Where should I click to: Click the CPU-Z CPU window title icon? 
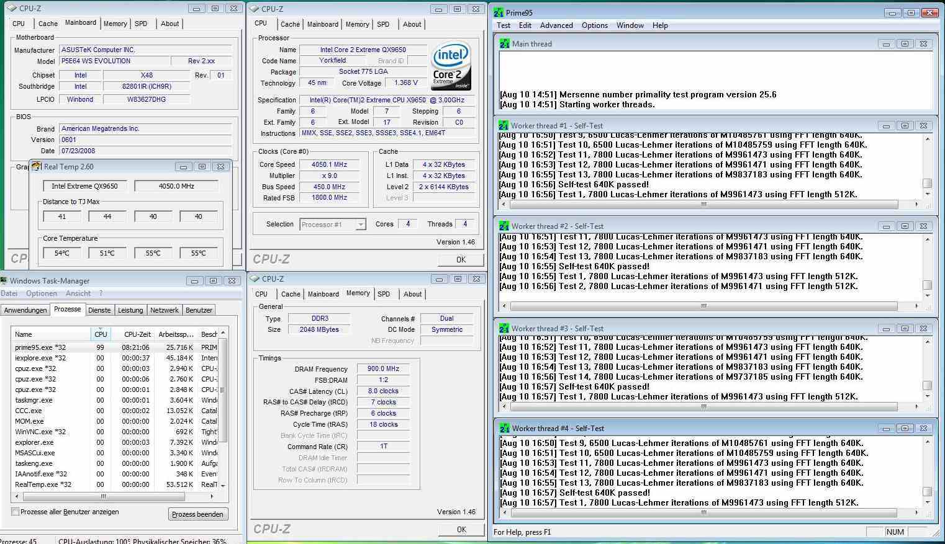tap(254, 9)
